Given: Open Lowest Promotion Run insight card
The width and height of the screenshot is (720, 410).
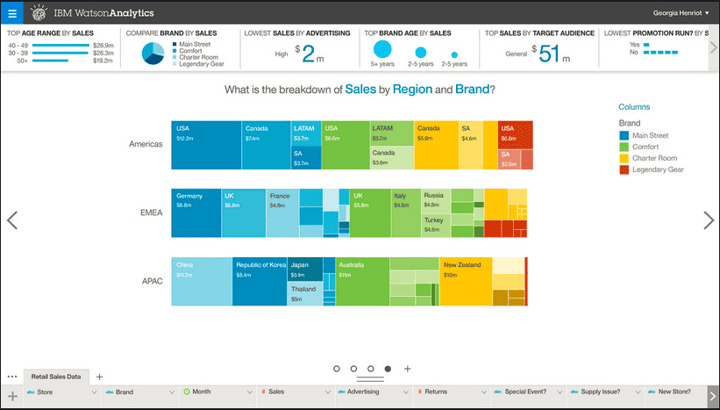Looking at the screenshot, I should click(655, 47).
